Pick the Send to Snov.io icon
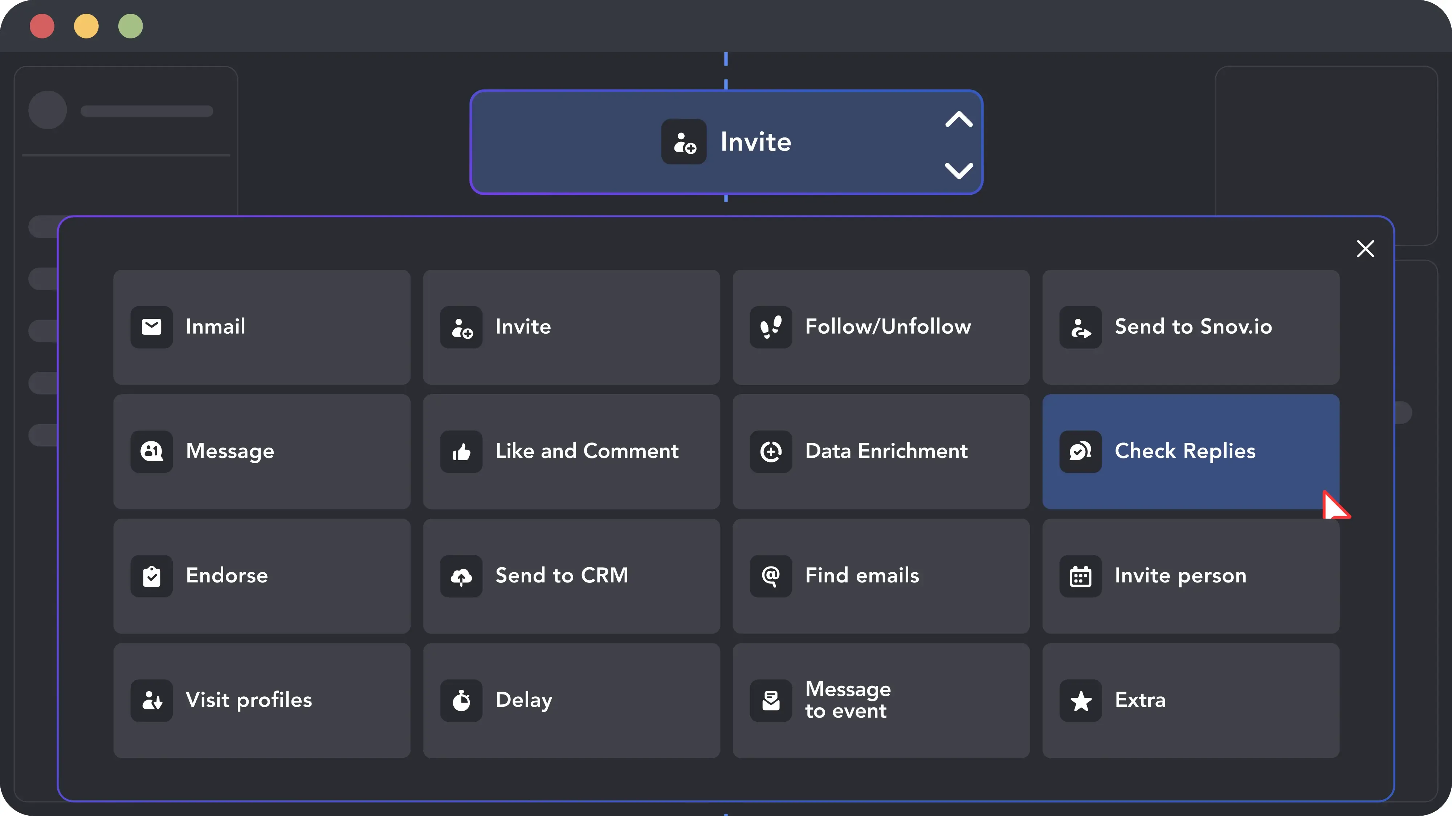This screenshot has height=816, width=1452. [x=1080, y=327]
